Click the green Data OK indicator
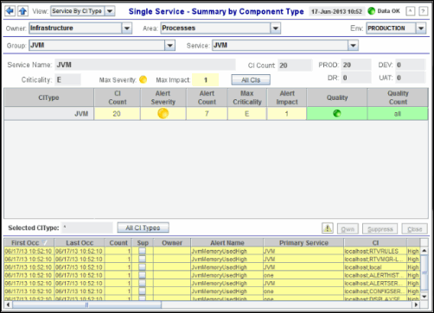Viewport: 434px width, 313px height. coord(372,11)
